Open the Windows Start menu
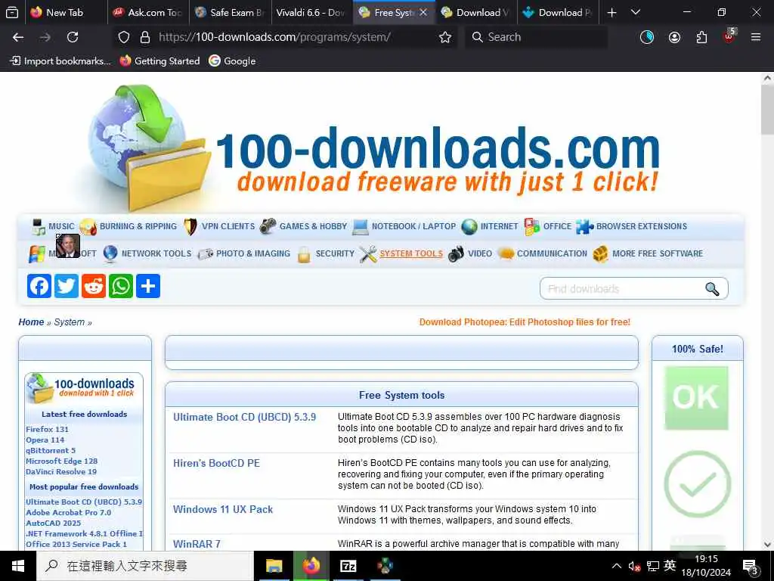Image resolution: width=774 pixels, height=581 pixels. pyautogui.click(x=18, y=566)
